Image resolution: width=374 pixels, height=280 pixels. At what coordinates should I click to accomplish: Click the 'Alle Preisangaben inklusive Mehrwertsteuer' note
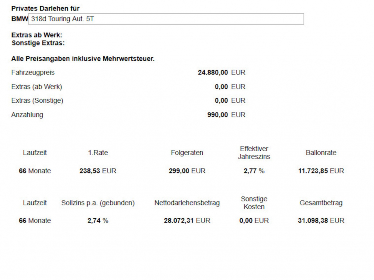pyautogui.click(x=83, y=59)
